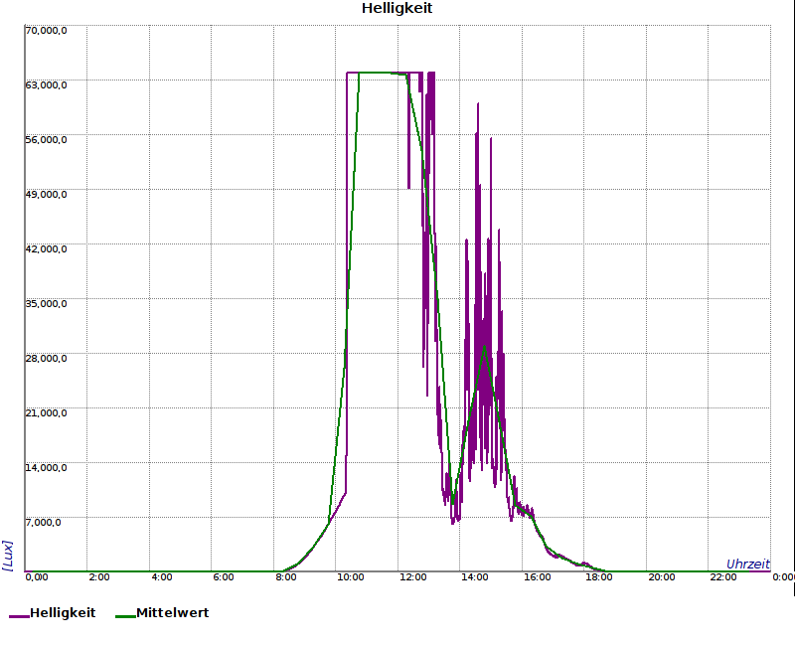Screen dimensions: 795x646
Task: Click the 16:00 time axis label
Action: (x=538, y=577)
